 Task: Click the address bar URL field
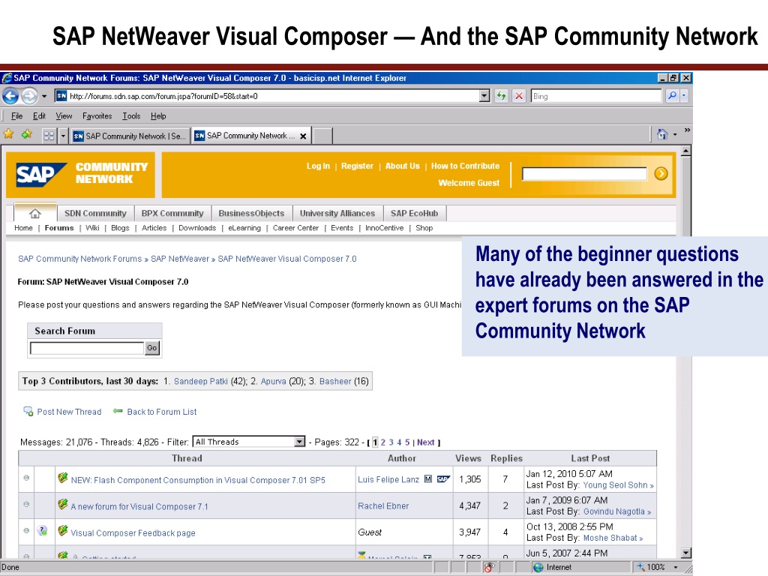(x=267, y=96)
